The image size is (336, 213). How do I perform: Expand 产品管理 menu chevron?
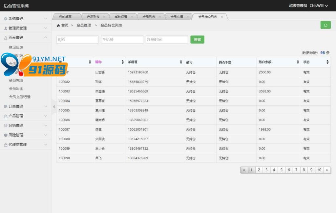pyautogui.click(x=46, y=116)
